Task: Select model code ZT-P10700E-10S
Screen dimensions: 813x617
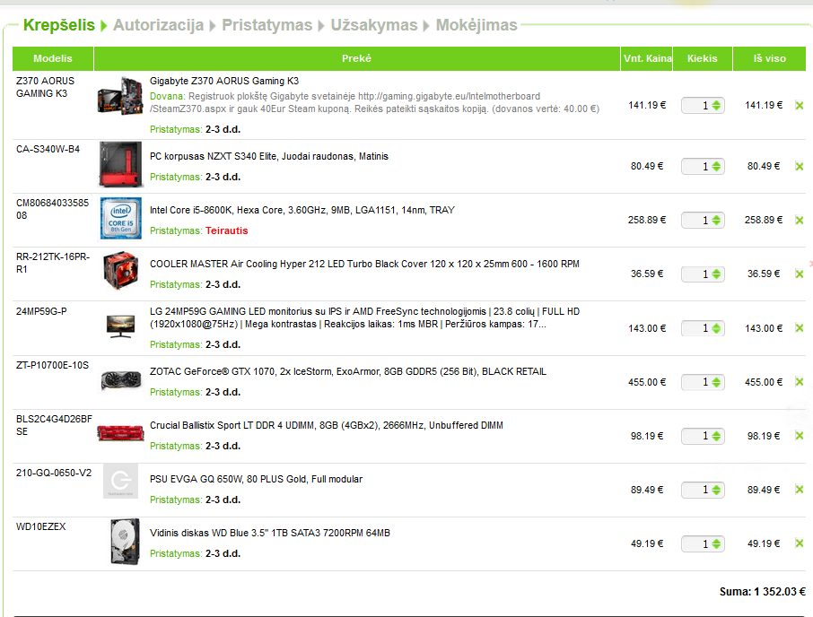Action: 52,366
